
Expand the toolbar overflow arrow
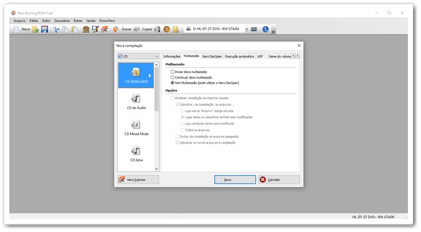click(273, 31)
